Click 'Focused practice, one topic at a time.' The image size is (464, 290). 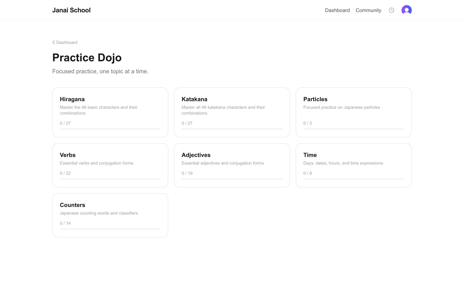click(100, 71)
